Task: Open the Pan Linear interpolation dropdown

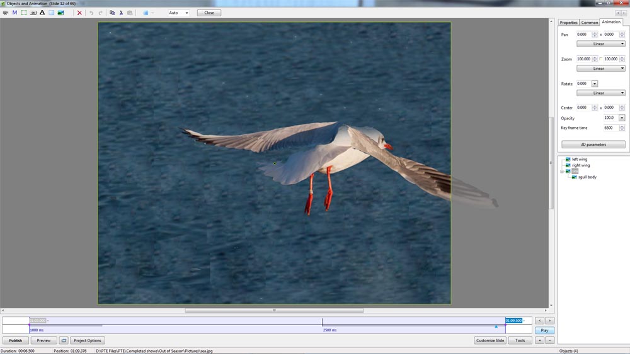Action: [x=600, y=44]
